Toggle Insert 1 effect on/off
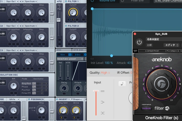This screenshot has width=182, height=121. point(57,99)
